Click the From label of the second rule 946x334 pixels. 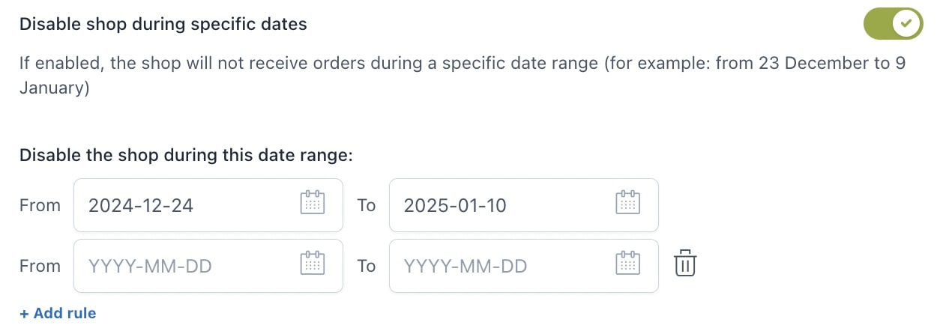[x=40, y=266]
